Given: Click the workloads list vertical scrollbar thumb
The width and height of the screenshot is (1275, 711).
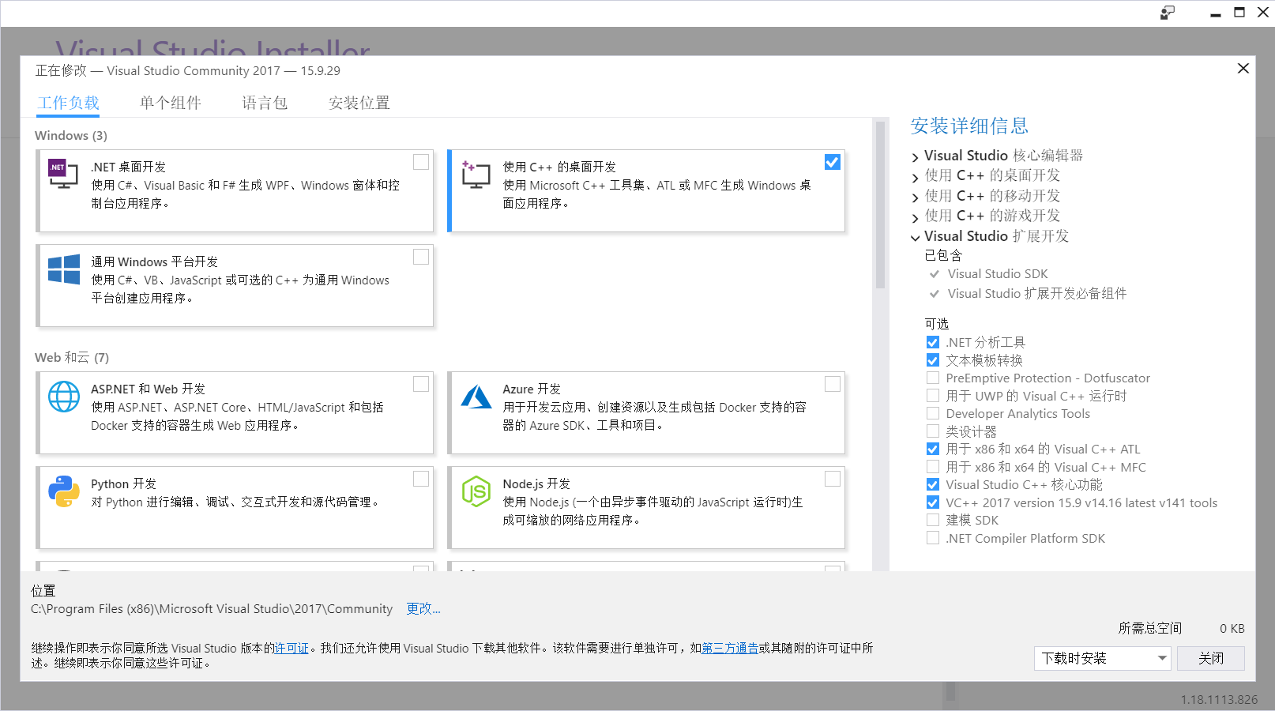Looking at the screenshot, I should (x=881, y=205).
